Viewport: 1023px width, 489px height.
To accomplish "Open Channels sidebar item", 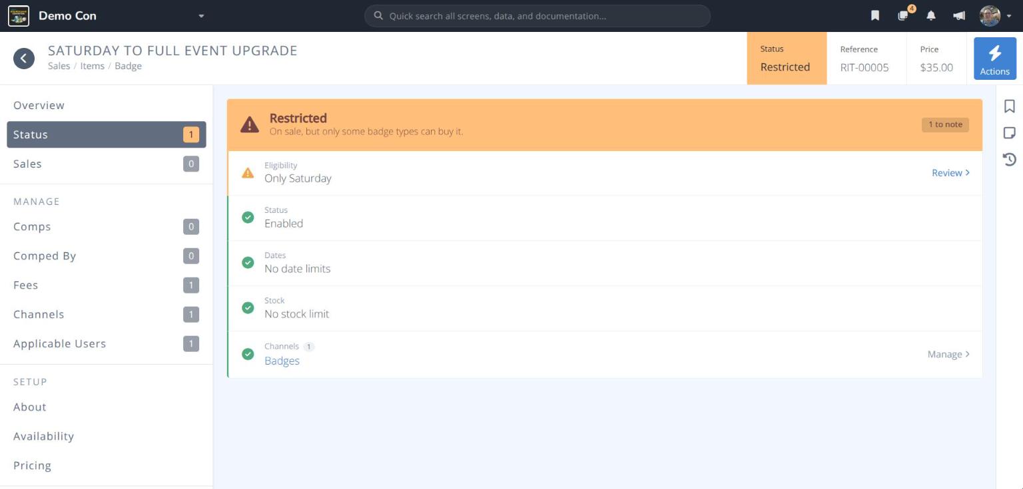I will click(107, 315).
